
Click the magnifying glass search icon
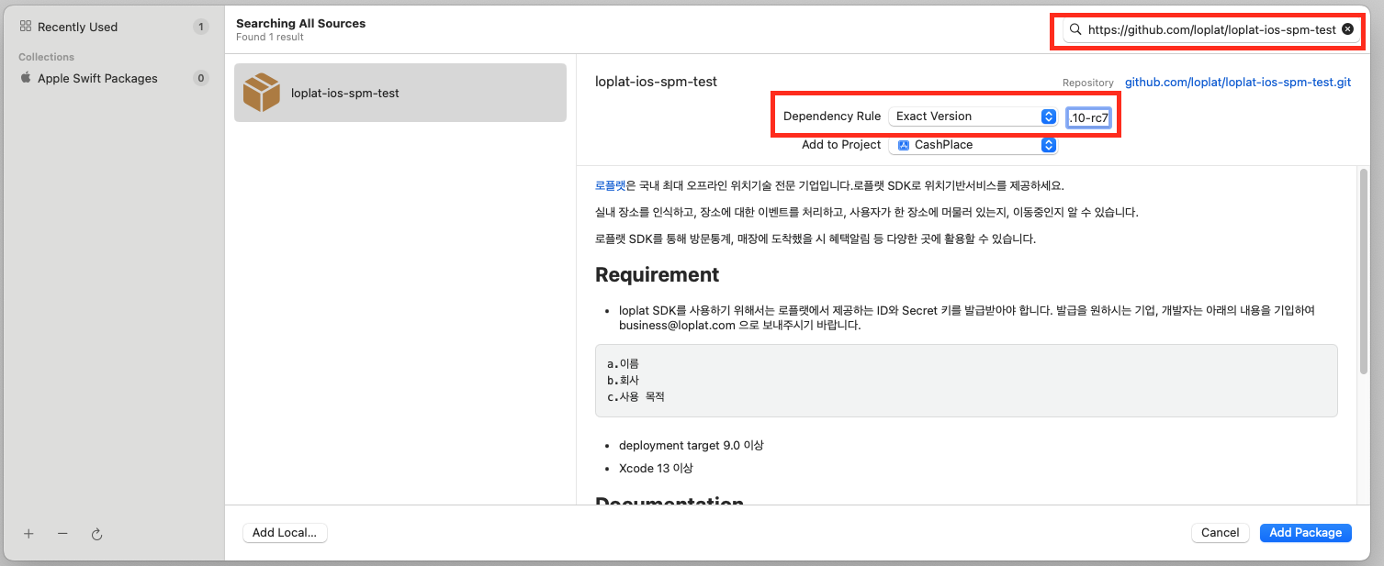click(1075, 29)
